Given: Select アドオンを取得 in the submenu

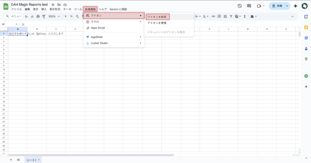Looking at the screenshot, I should click(x=158, y=17).
